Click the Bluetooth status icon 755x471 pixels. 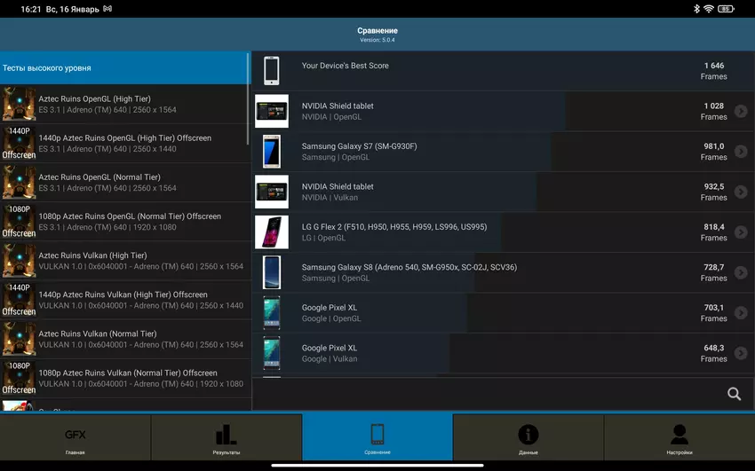[696, 9]
